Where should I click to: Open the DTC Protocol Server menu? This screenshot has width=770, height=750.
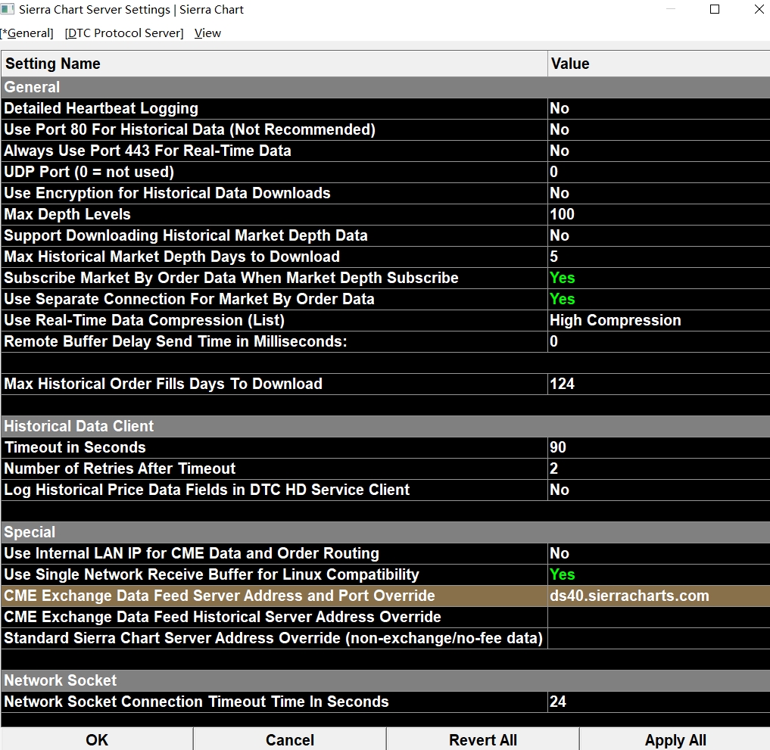(x=124, y=33)
